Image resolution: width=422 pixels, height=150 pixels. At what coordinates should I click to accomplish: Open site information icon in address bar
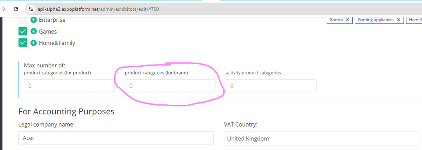click(30, 9)
